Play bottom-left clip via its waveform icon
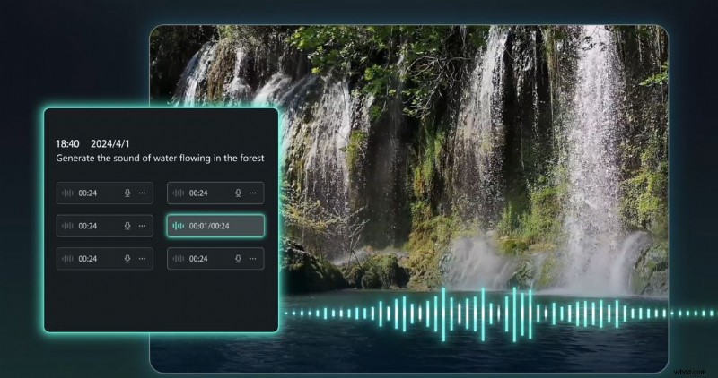The height and width of the screenshot is (378, 718). 67,259
